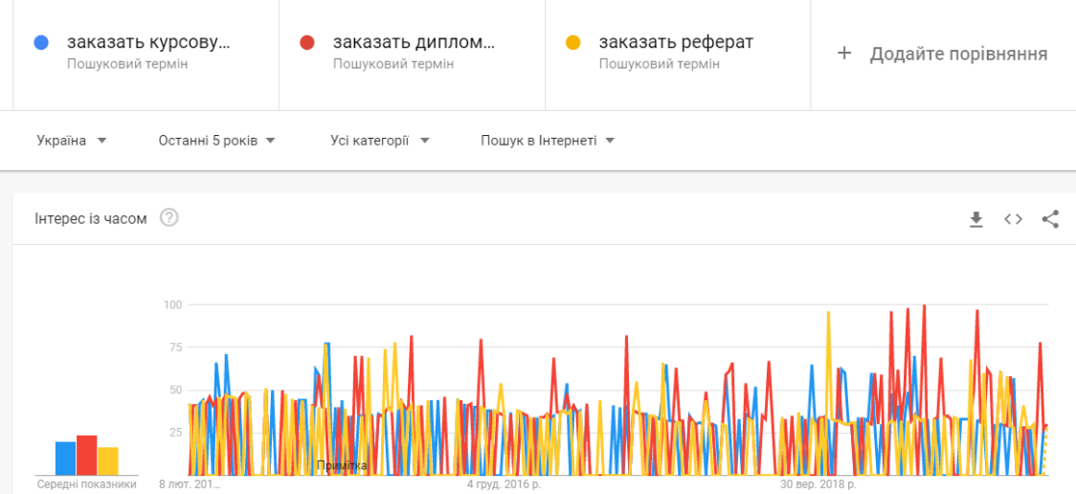The width and height of the screenshot is (1076, 494).
Task: Click the plus icon to add comparison
Action: click(x=844, y=55)
